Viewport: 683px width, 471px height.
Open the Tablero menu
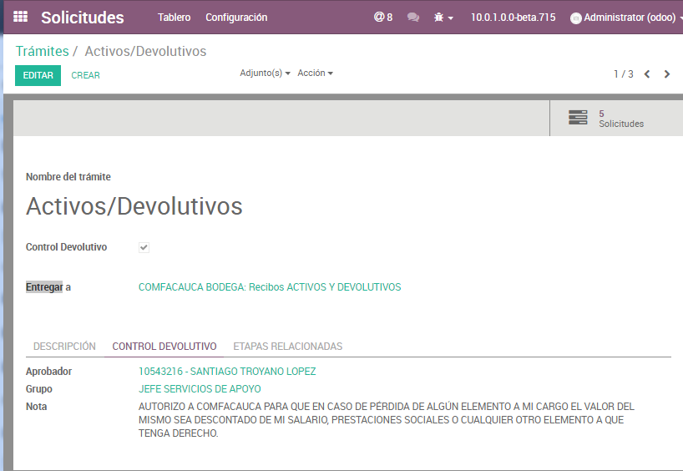click(x=174, y=18)
